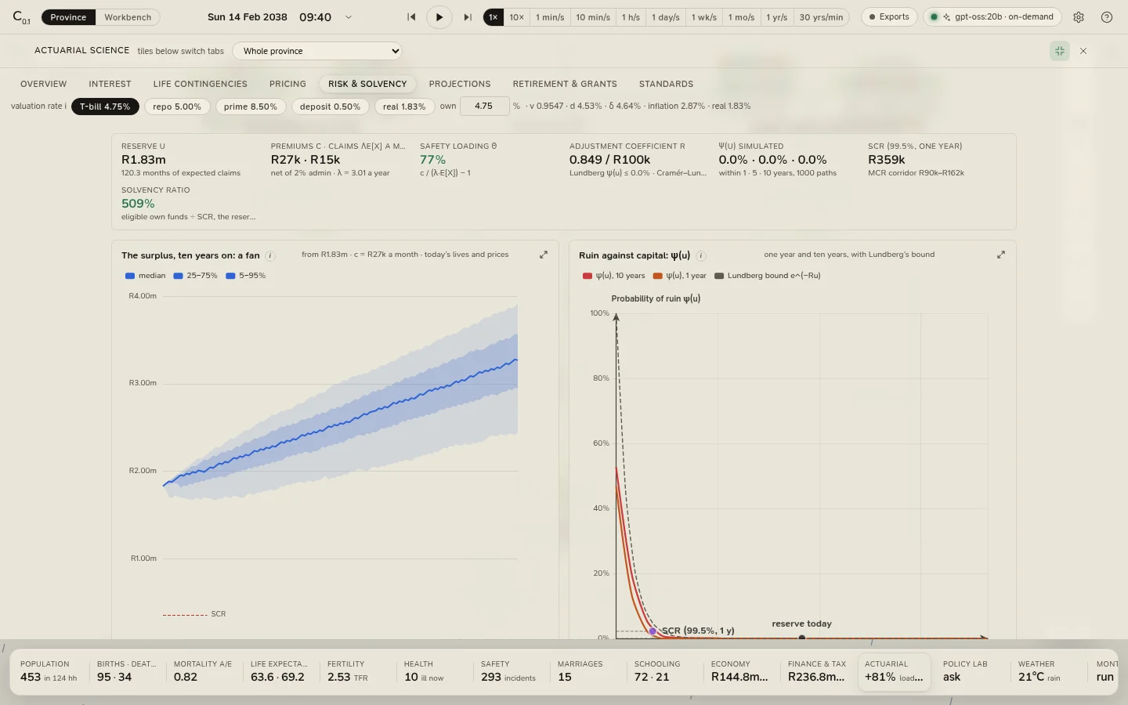Open help with the question mark icon
The height and width of the screenshot is (705, 1128).
tap(1107, 17)
